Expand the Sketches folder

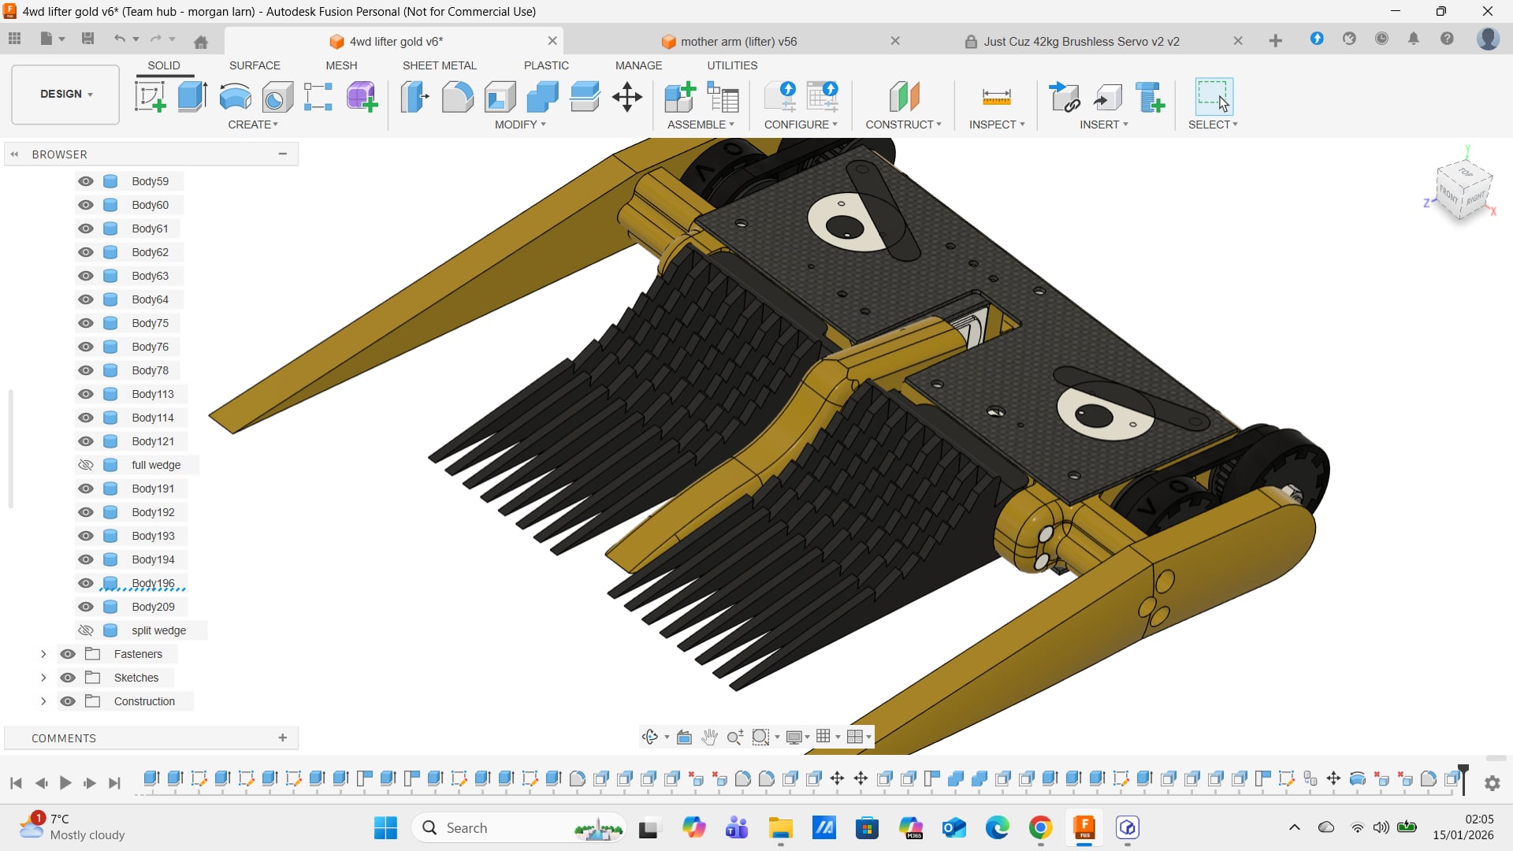coord(43,678)
